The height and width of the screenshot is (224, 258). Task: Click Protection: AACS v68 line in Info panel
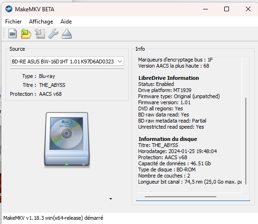point(162,157)
